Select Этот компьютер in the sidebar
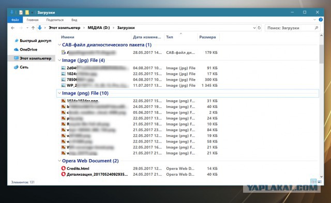The height and width of the screenshot is (203, 331). tap(32, 58)
